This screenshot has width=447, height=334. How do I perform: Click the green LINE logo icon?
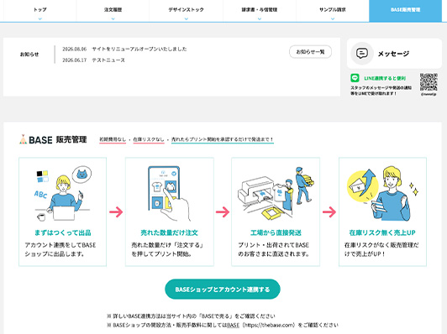point(355,78)
